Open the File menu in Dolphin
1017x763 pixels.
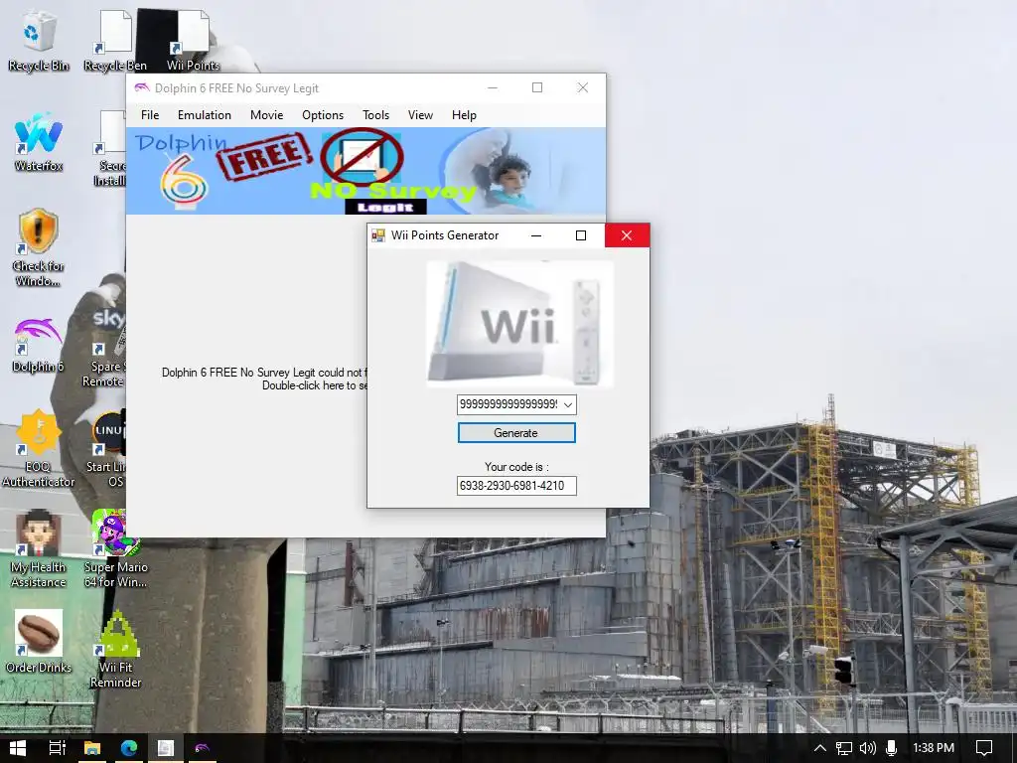(x=150, y=115)
